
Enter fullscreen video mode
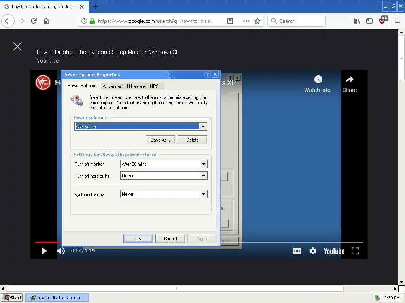[355, 251]
